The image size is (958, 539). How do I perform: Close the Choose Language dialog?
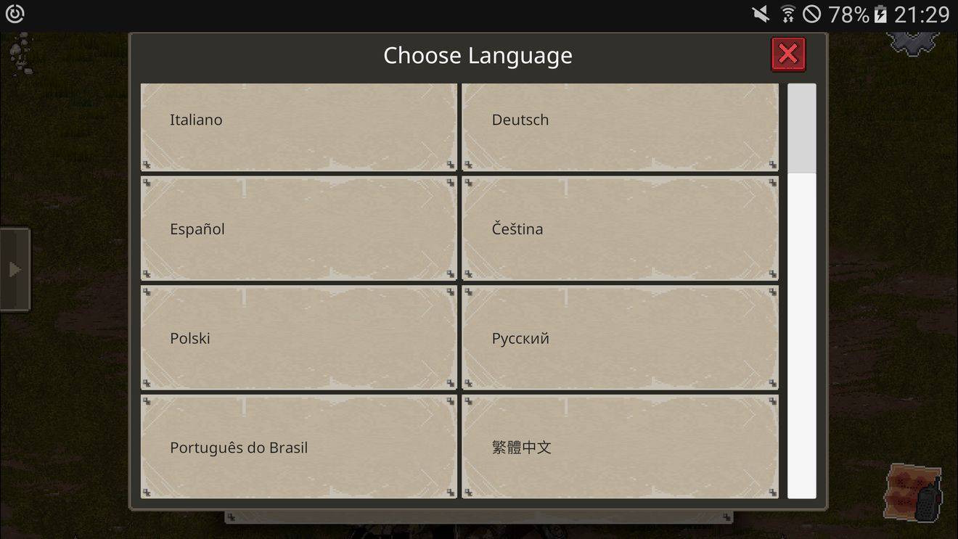[787, 54]
